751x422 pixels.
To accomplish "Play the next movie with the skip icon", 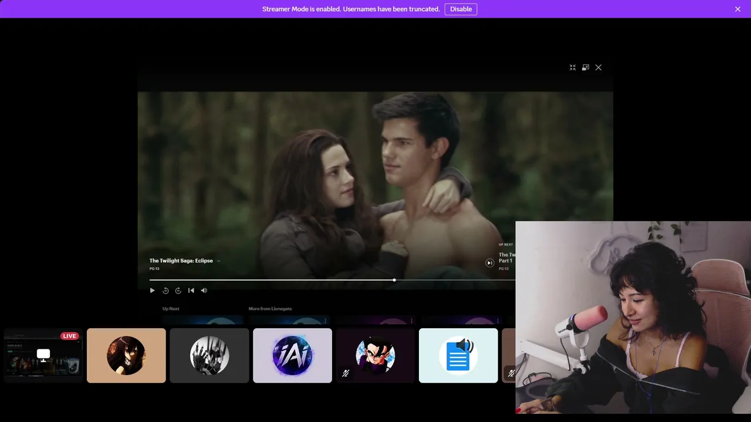I will click(x=490, y=263).
